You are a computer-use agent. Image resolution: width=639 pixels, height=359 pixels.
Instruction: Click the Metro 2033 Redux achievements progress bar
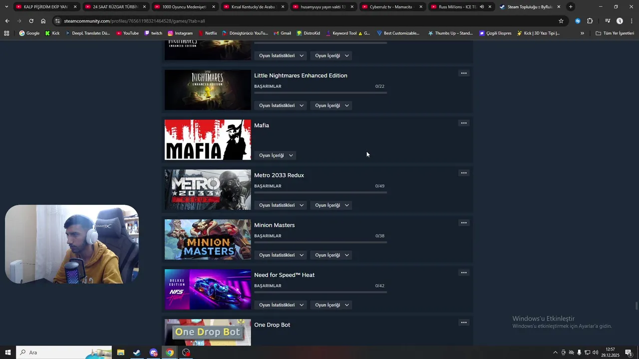pyautogui.click(x=320, y=192)
